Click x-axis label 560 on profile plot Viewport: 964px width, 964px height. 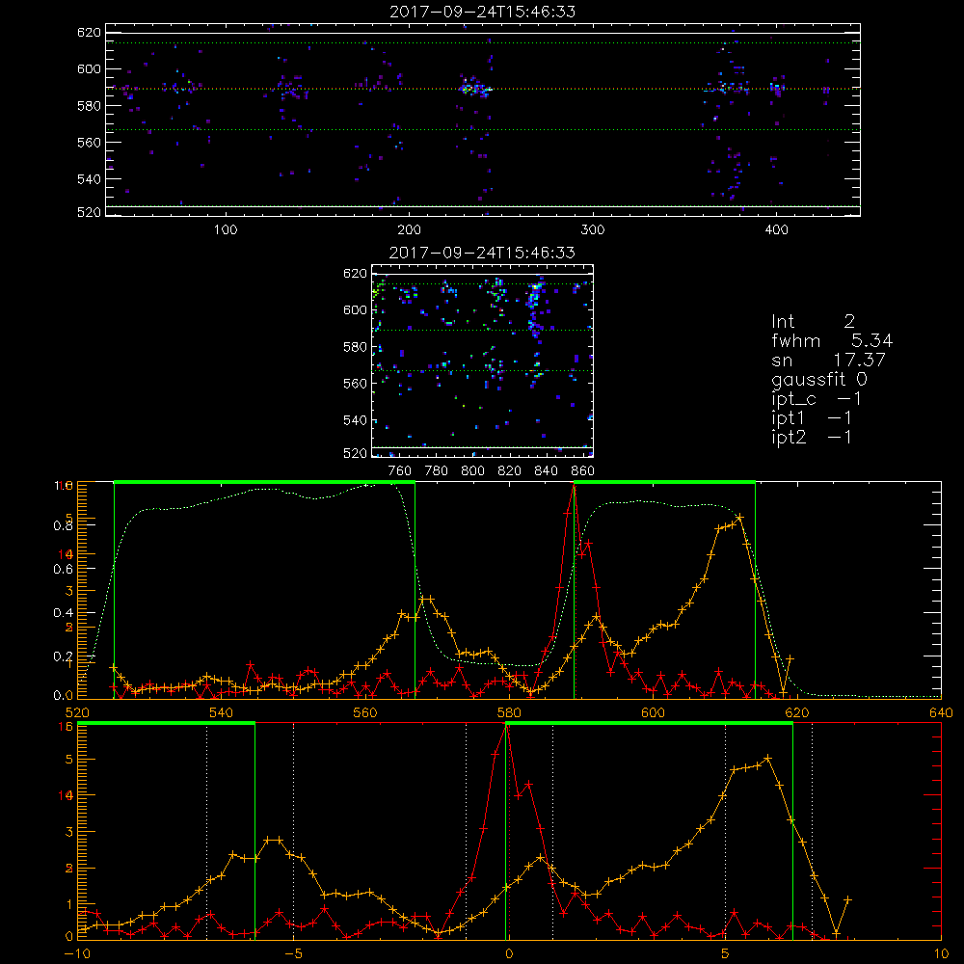(364, 712)
